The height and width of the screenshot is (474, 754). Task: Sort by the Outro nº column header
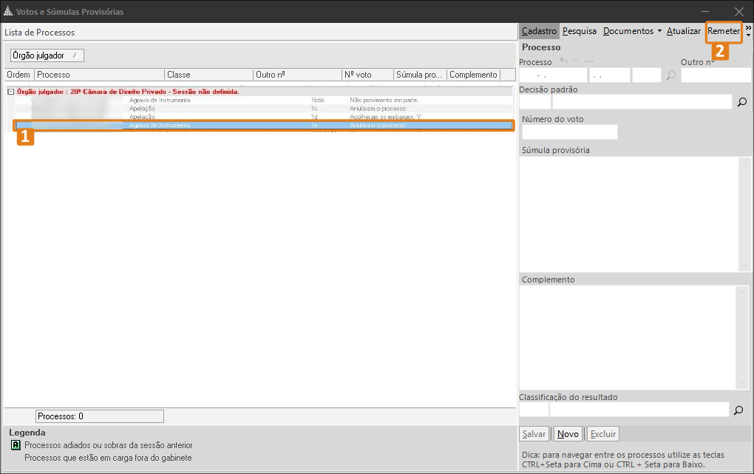pyautogui.click(x=297, y=75)
